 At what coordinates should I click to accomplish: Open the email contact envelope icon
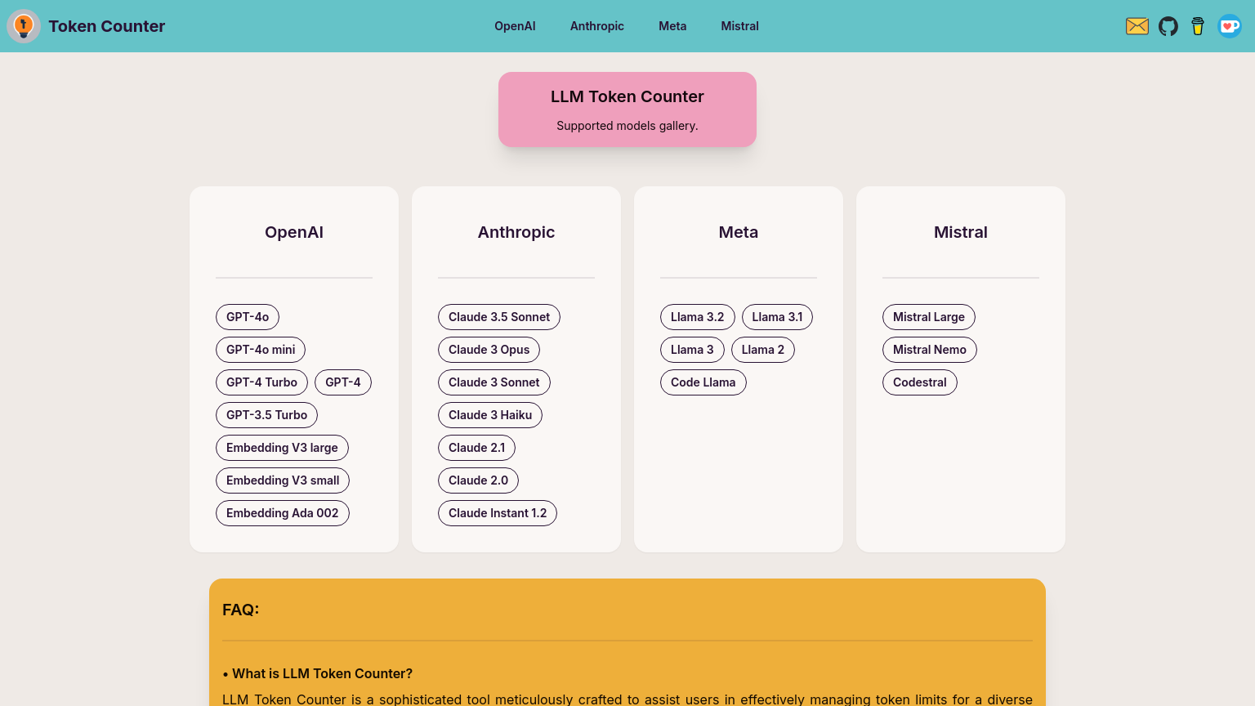(x=1137, y=26)
